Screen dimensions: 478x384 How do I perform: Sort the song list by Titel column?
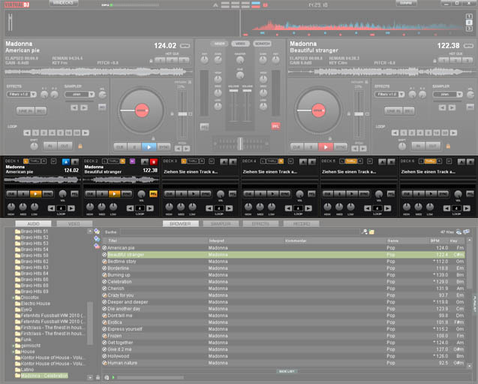(x=113, y=240)
